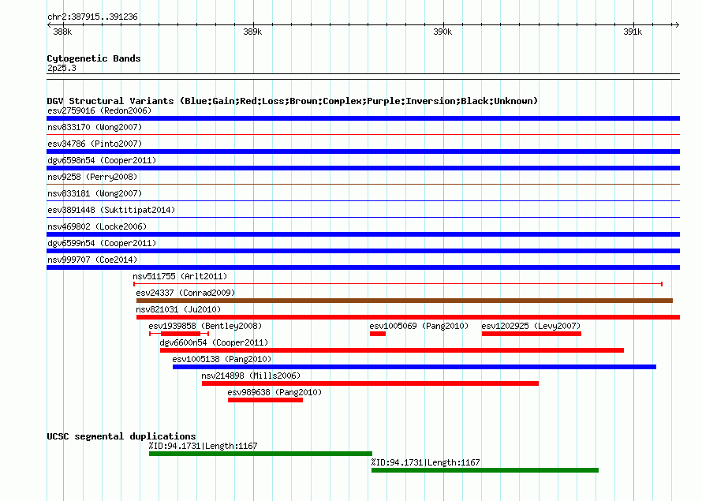Click the esv34786 (Pinto2007) variant label
The height and width of the screenshot is (501, 702).
click(95, 144)
